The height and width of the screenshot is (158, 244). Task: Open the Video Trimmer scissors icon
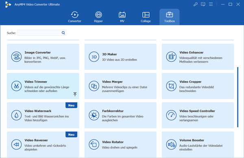tap(16, 86)
